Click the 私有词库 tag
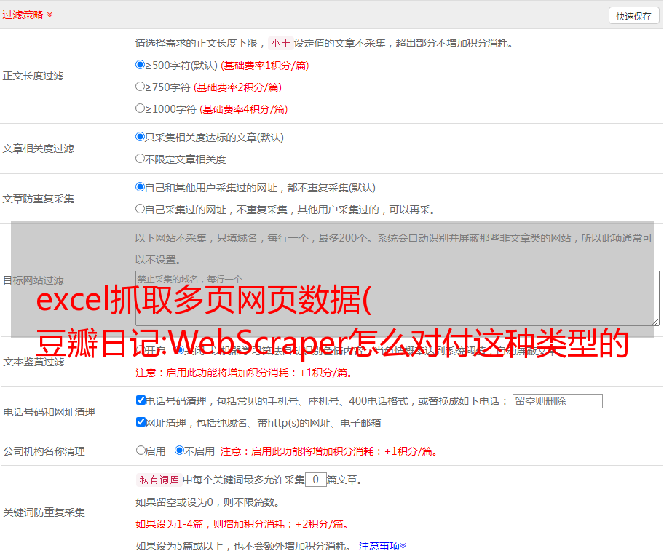 point(159,480)
